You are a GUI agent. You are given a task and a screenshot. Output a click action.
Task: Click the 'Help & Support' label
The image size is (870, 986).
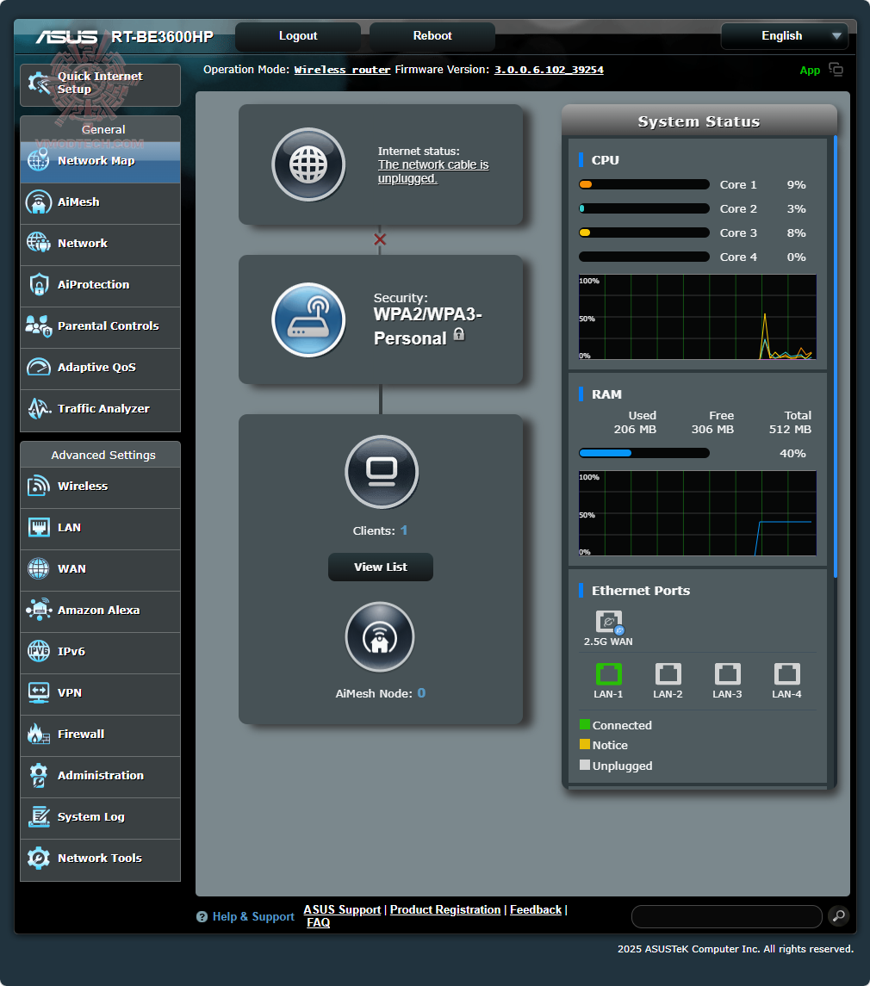click(253, 917)
